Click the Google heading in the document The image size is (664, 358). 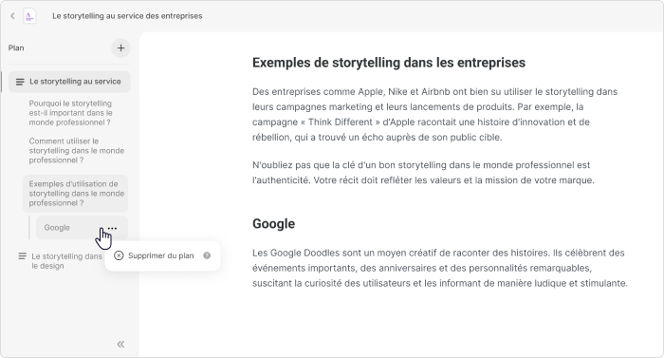pyautogui.click(x=273, y=223)
